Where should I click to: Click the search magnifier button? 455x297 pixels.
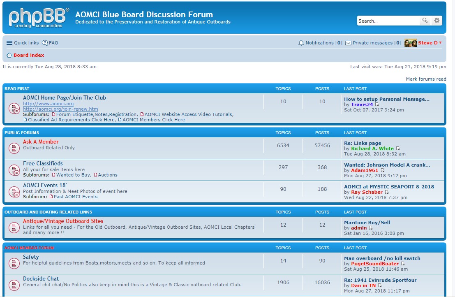(425, 21)
